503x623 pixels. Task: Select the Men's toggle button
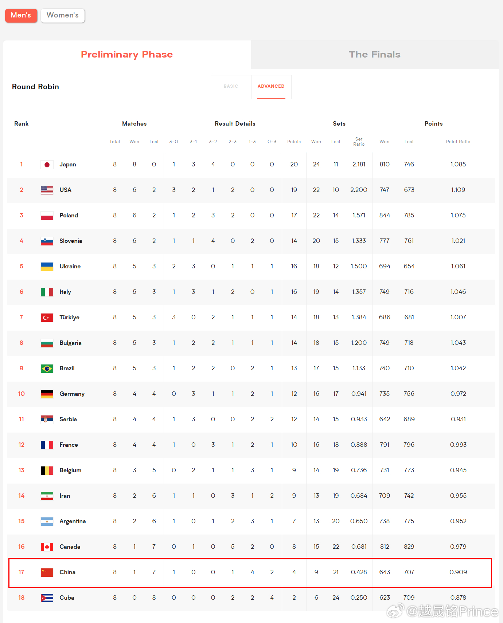pyautogui.click(x=21, y=15)
